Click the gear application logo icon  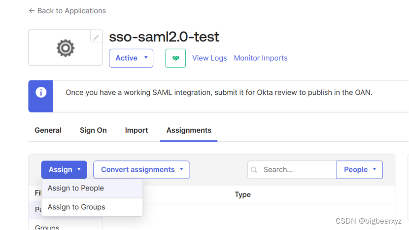click(65, 48)
